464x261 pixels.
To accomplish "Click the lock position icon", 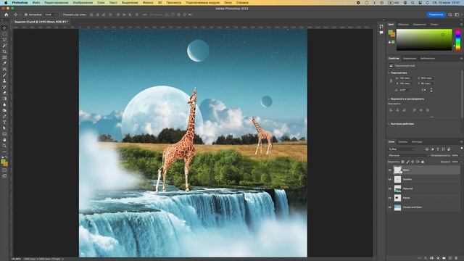I will [x=413, y=162].
